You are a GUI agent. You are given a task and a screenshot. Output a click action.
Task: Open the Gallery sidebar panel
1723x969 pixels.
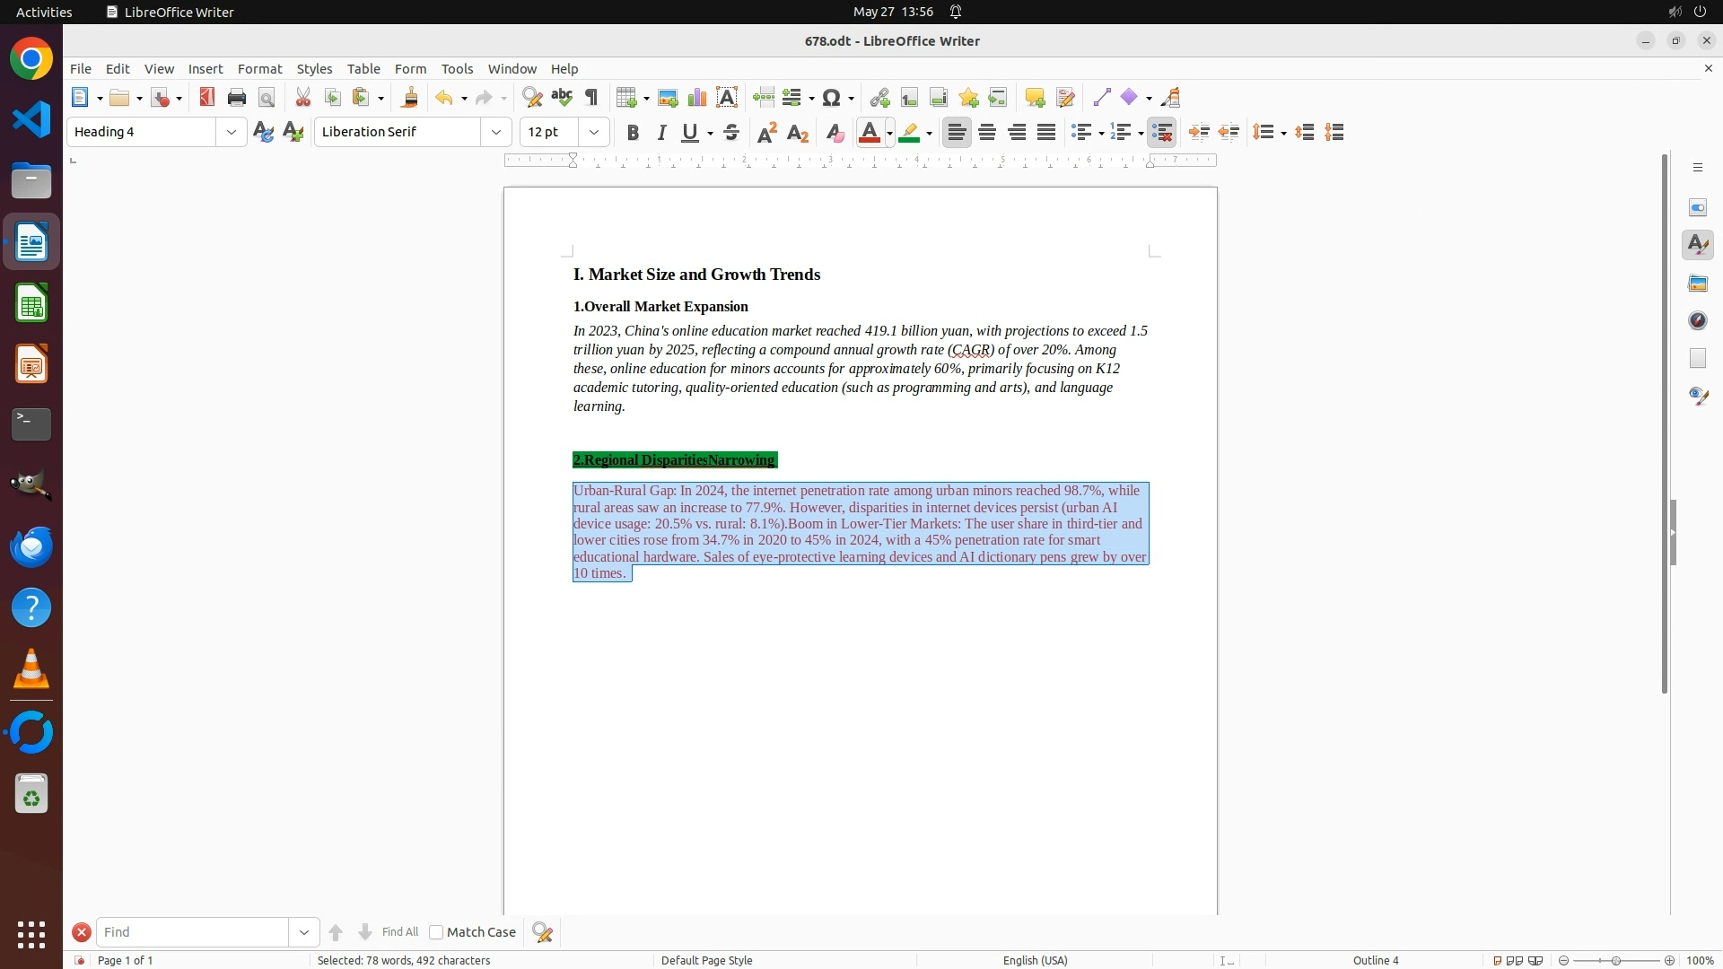[1698, 284]
